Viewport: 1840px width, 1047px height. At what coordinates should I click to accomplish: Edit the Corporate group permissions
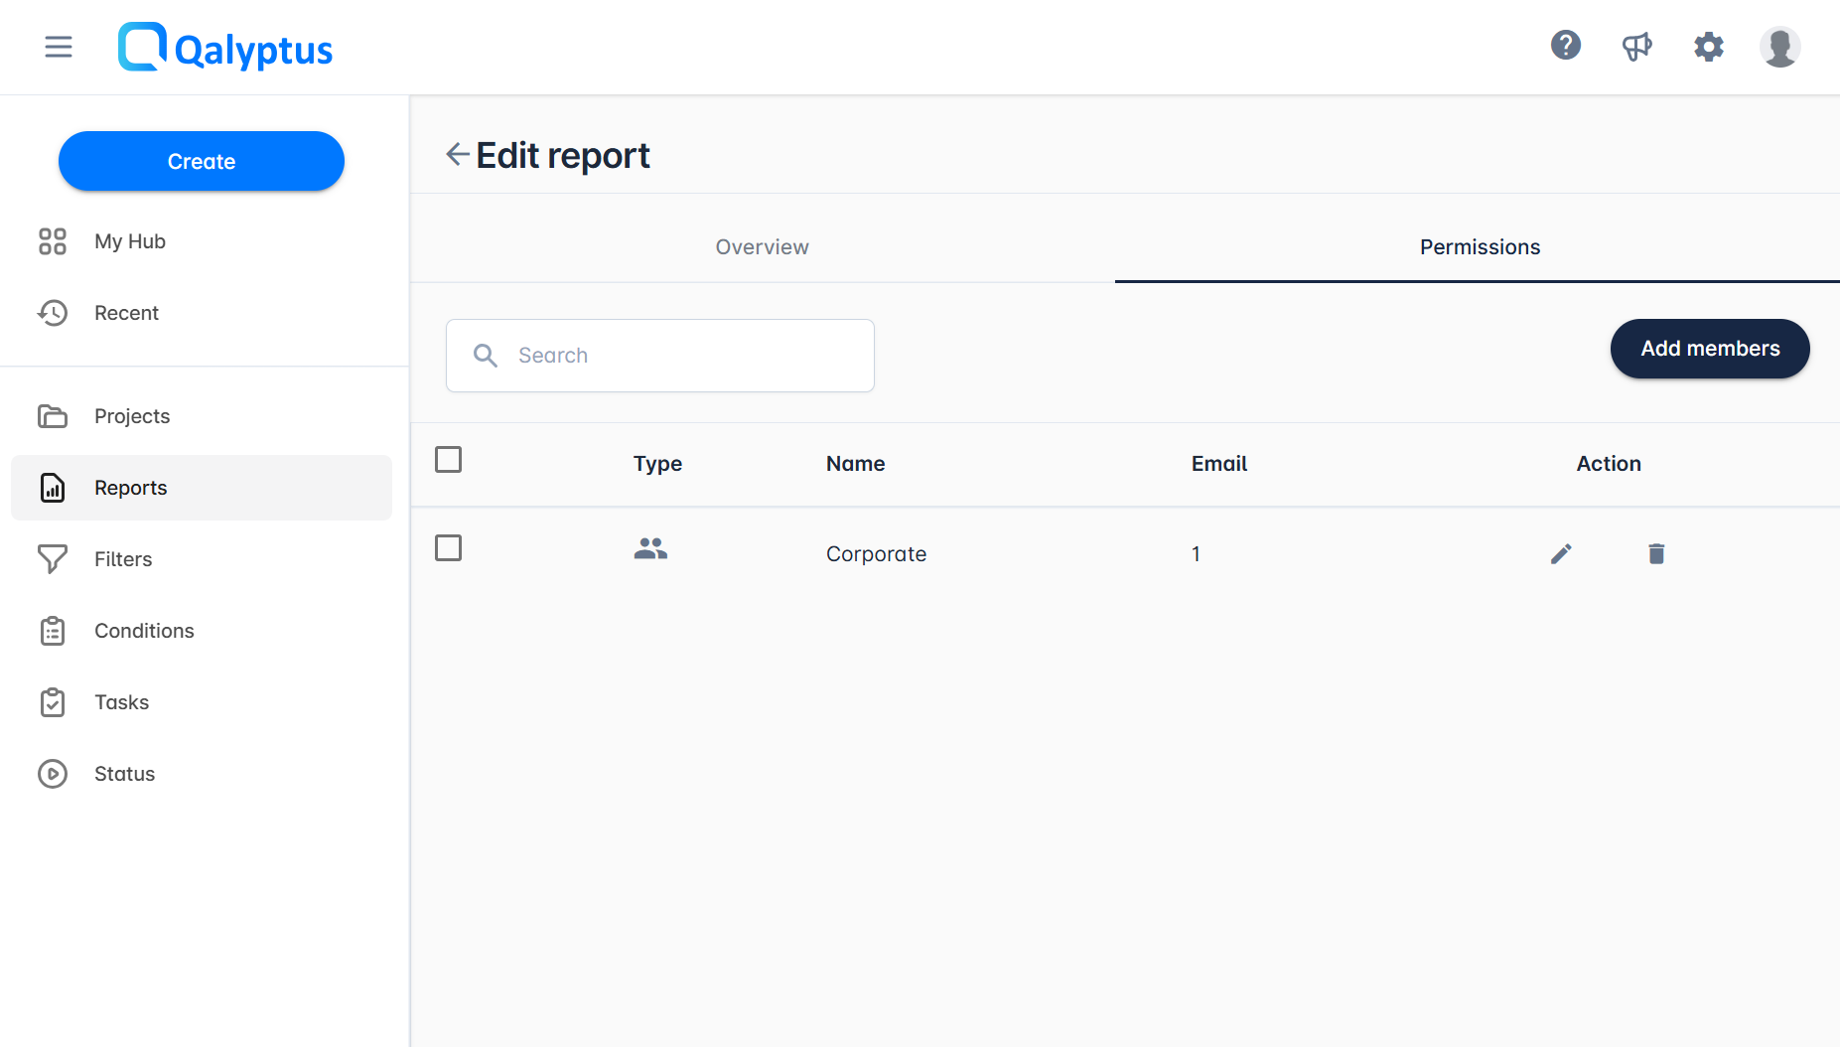tap(1561, 553)
